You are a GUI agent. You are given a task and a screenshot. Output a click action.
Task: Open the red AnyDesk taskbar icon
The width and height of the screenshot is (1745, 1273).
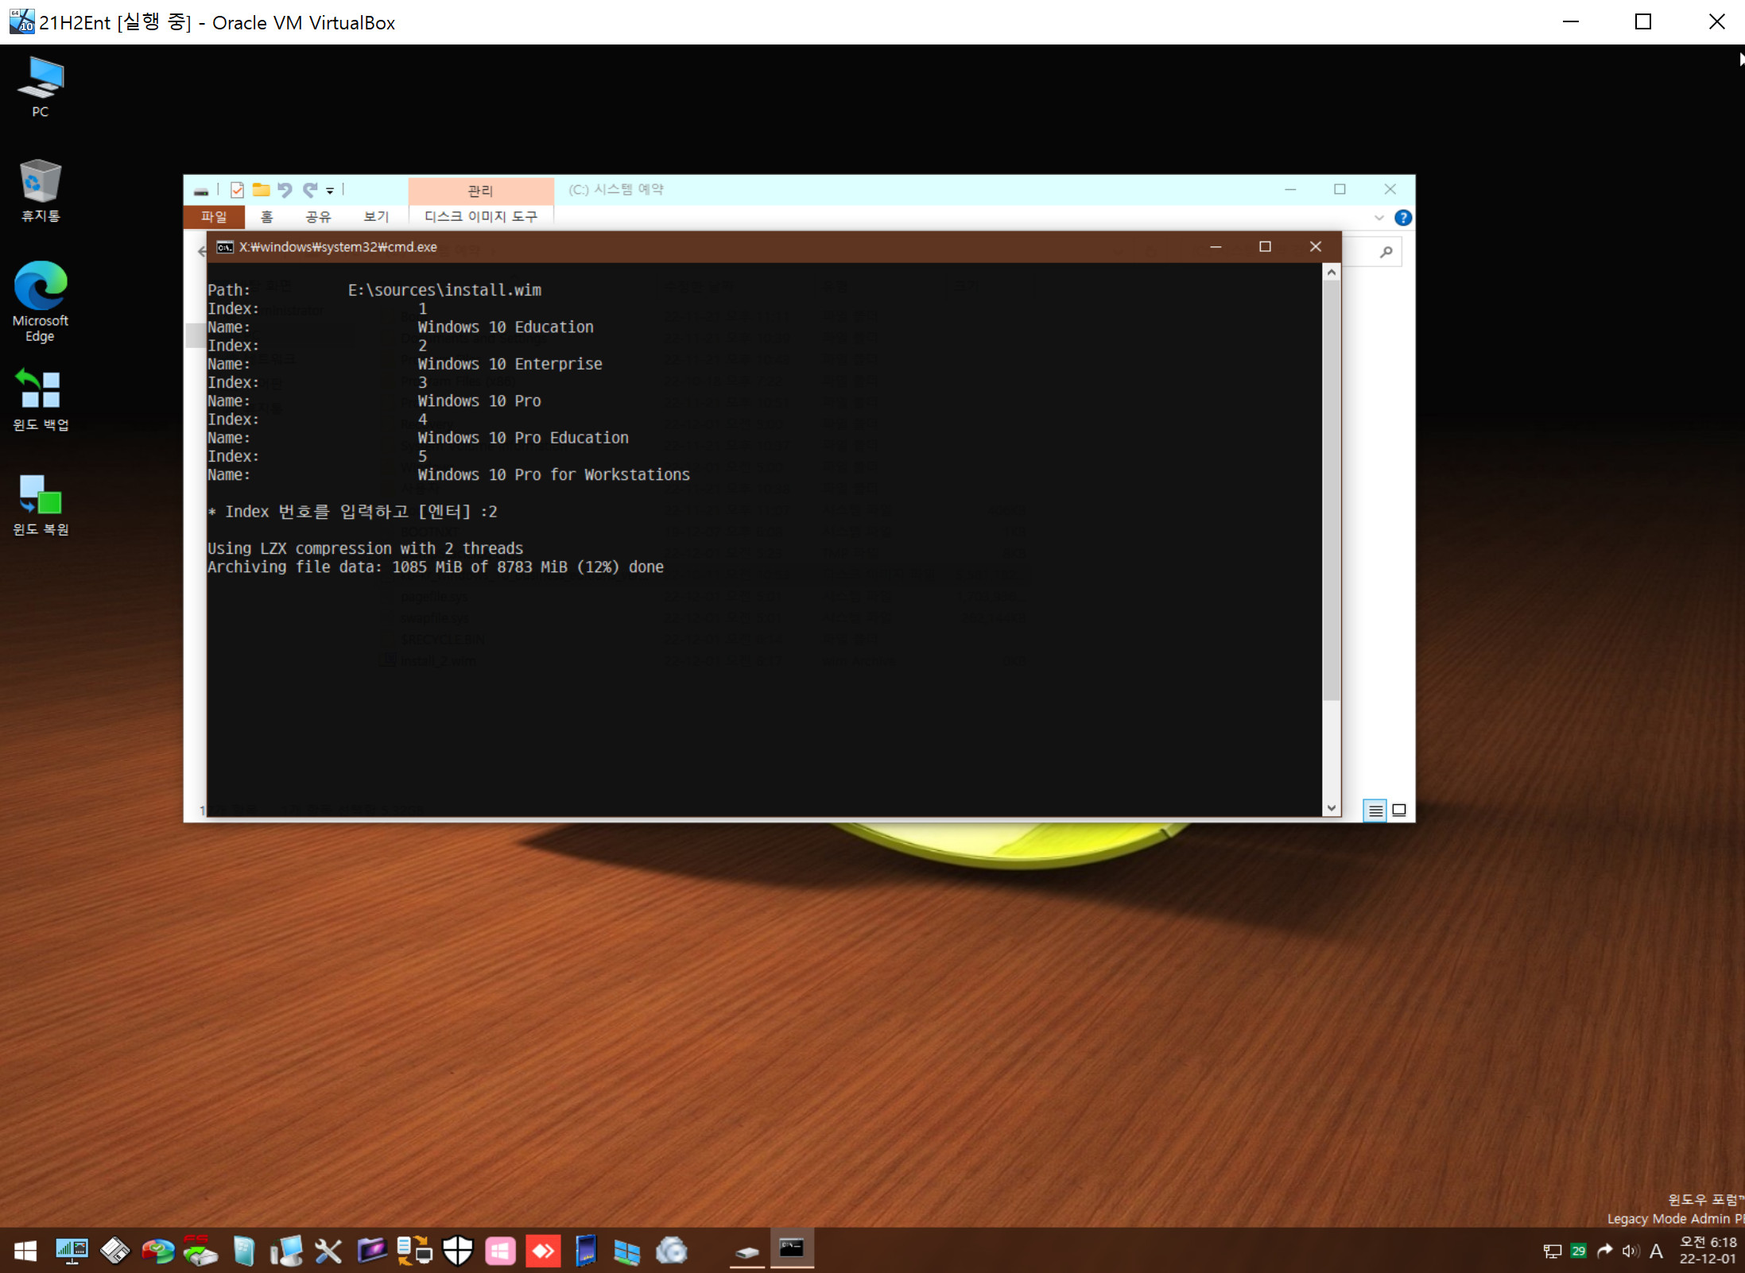[543, 1252]
